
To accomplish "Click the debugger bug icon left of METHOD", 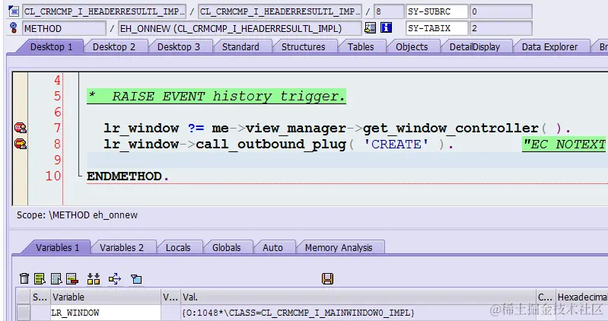I will point(14,28).
